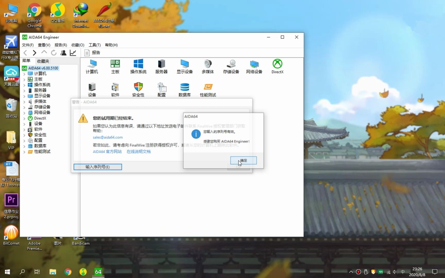Open the sales@aida64.com email link
This screenshot has height=278, width=445.
click(108, 137)
